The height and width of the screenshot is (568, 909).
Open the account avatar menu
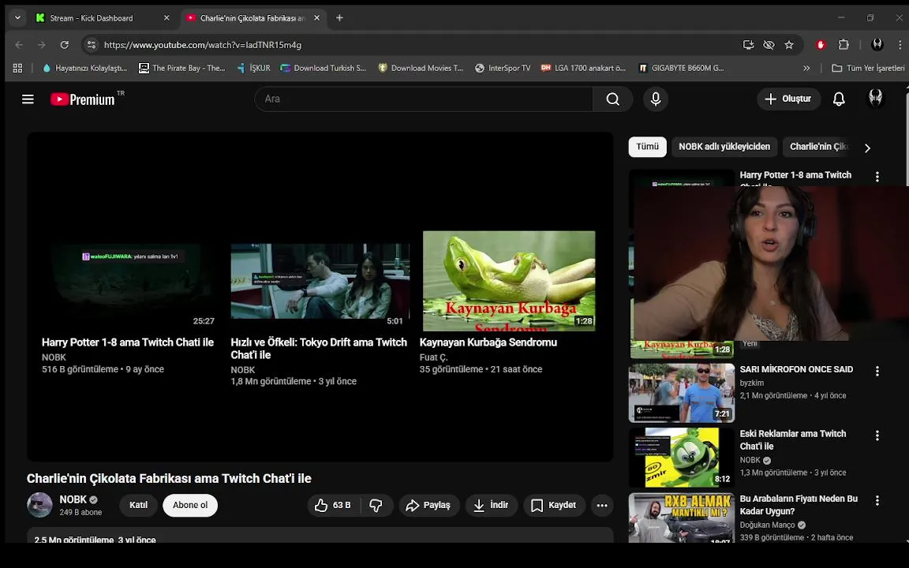[875, 99]
